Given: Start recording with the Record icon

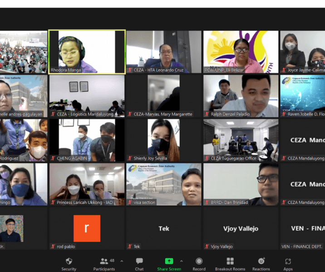Looking at the screenshot, I should pyautogui.click(x=199, y=261).
